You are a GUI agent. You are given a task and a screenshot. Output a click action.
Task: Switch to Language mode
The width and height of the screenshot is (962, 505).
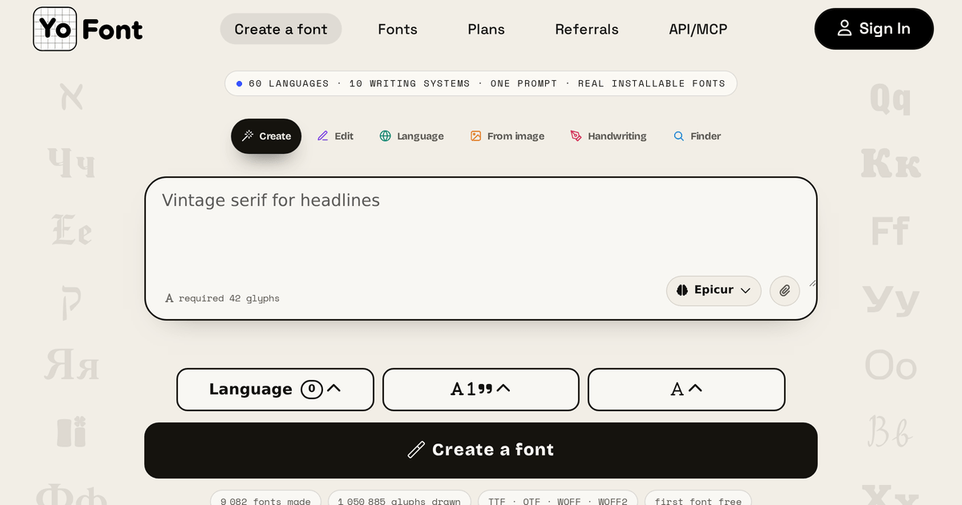pos(411,136)
